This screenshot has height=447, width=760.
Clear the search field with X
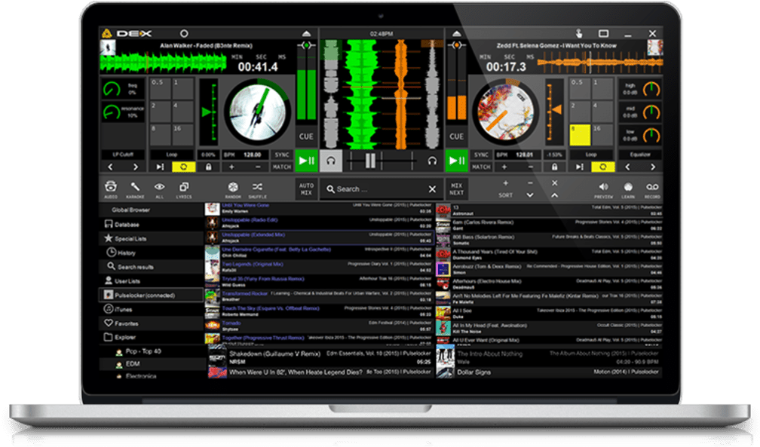tap(432, 189)
